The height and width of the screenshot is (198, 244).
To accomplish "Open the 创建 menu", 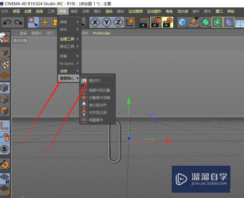I will [x=28, y=11].
